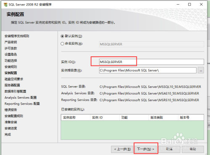Click the Reporting Services path ending MSRS10_50.MSSQLSERVER
The height and width of the screenshot is (155, 210).
(x=149, y=100)
